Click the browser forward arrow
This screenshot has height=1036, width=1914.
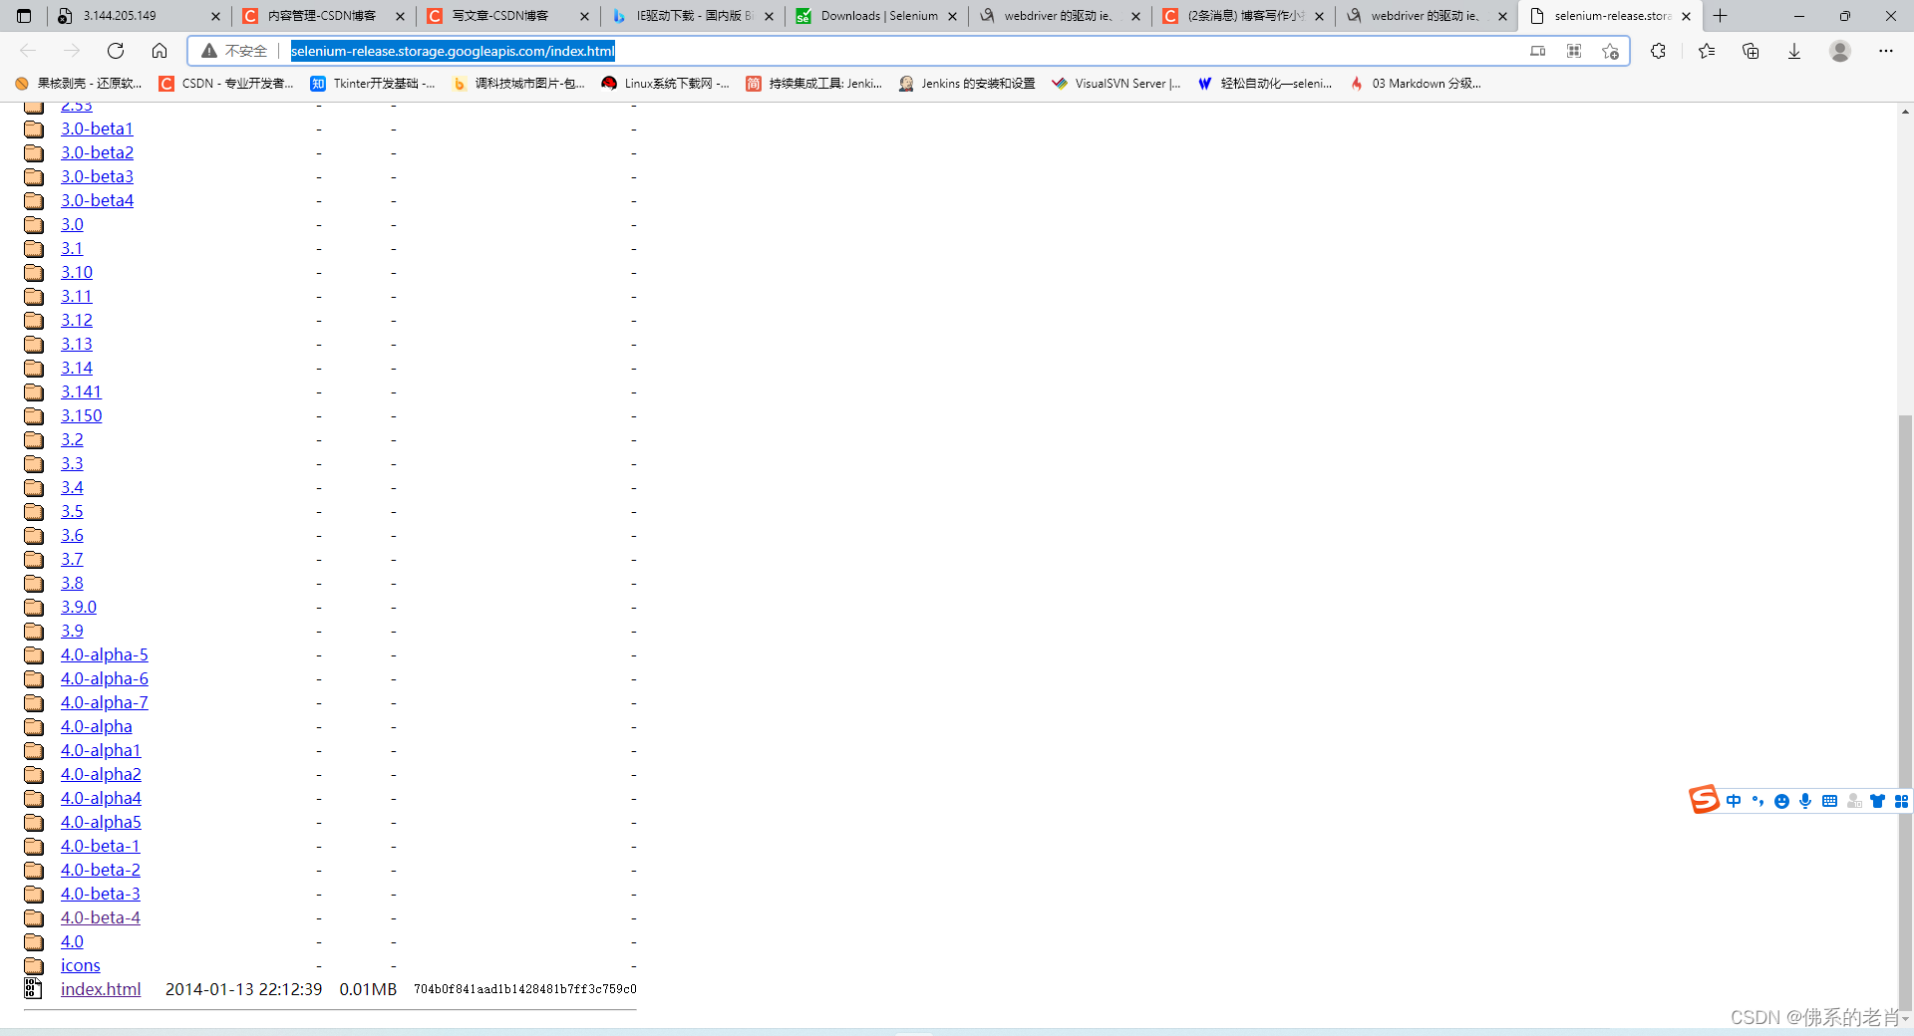tap(72, 51)
